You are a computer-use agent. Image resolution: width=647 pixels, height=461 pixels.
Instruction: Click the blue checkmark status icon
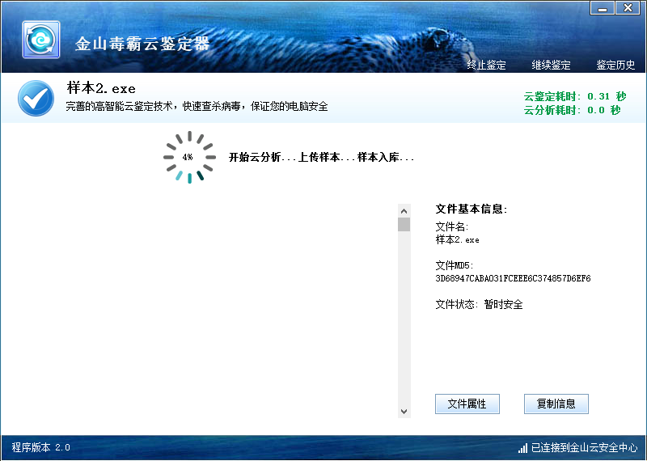click(x=36, y=99)
